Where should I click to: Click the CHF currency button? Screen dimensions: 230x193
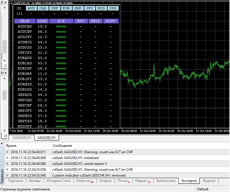tap(55, 8)
